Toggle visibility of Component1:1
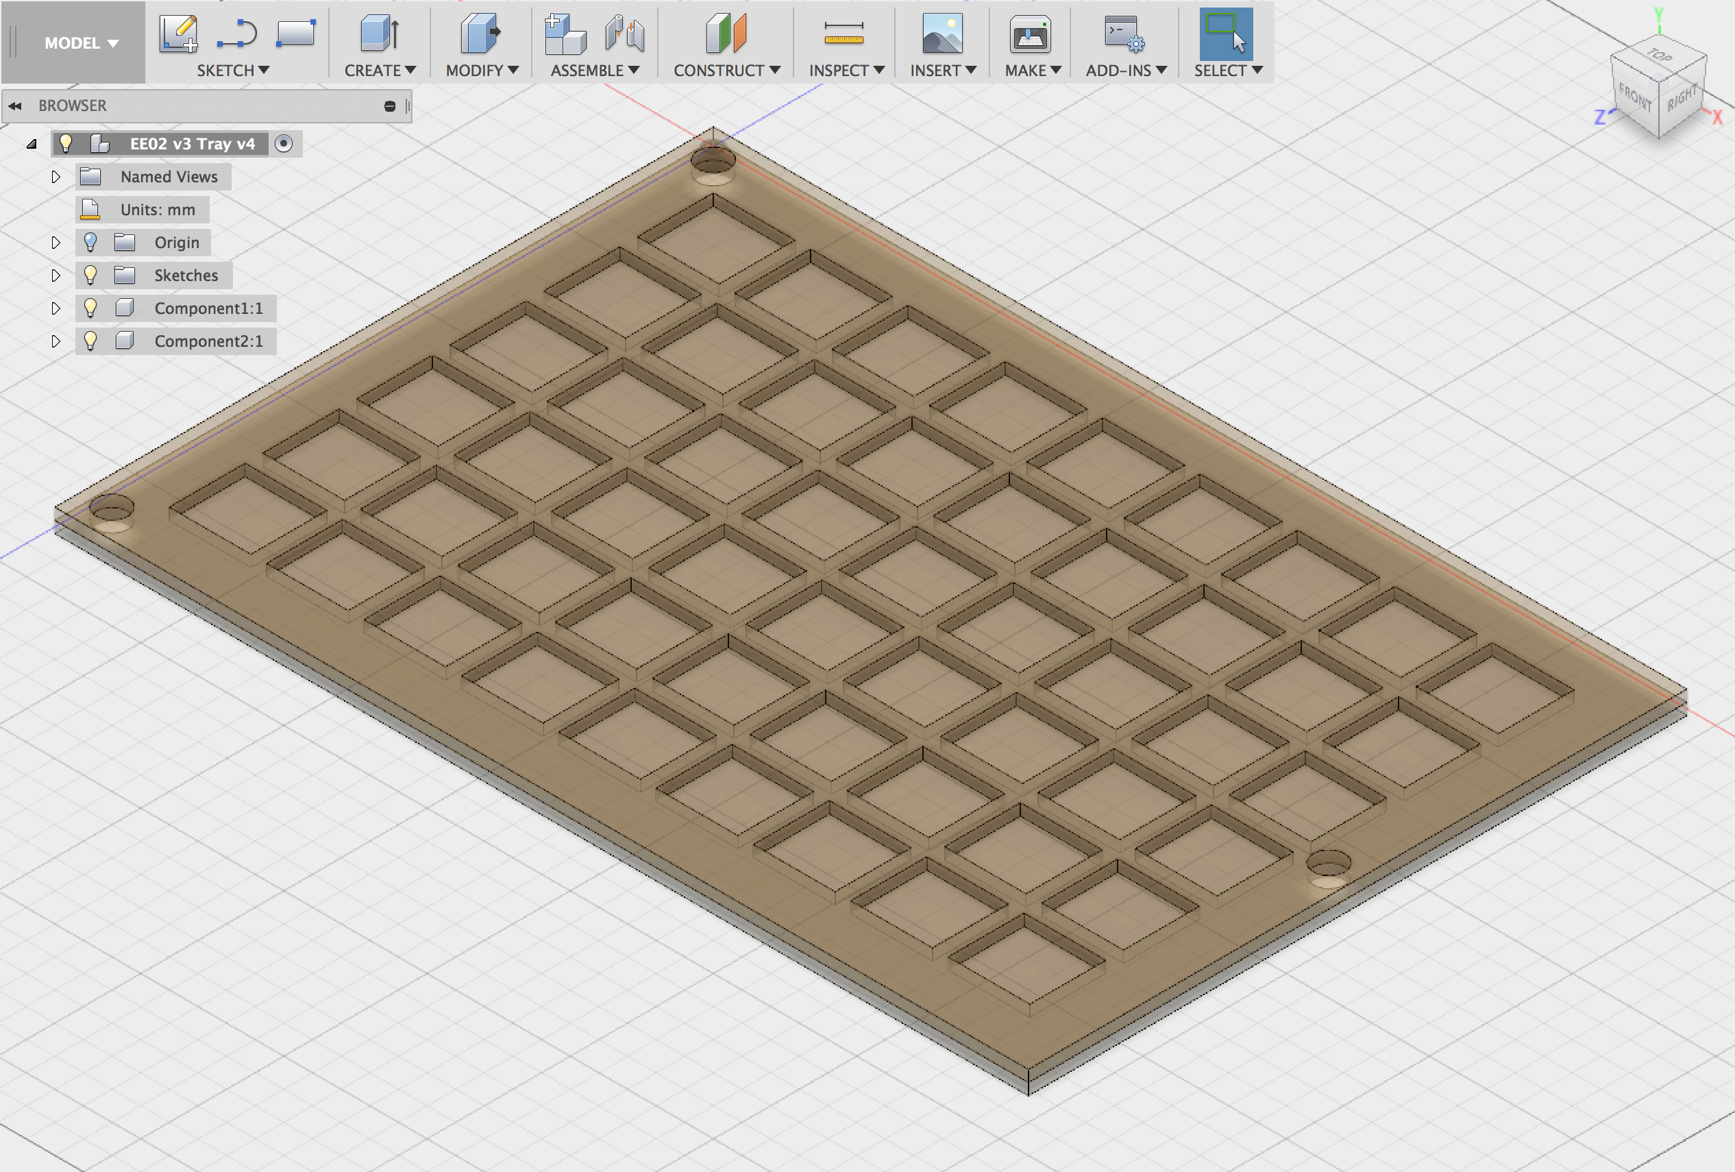The height and width of the screenshot is (1172, 1735). tap(89, 307)
